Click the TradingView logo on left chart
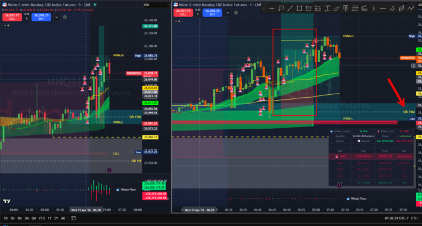Screen dimensions: 422x226 click(6, 201)
